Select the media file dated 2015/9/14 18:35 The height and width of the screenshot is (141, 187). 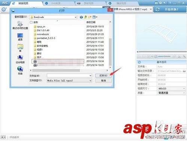click(x=58, y=65)
